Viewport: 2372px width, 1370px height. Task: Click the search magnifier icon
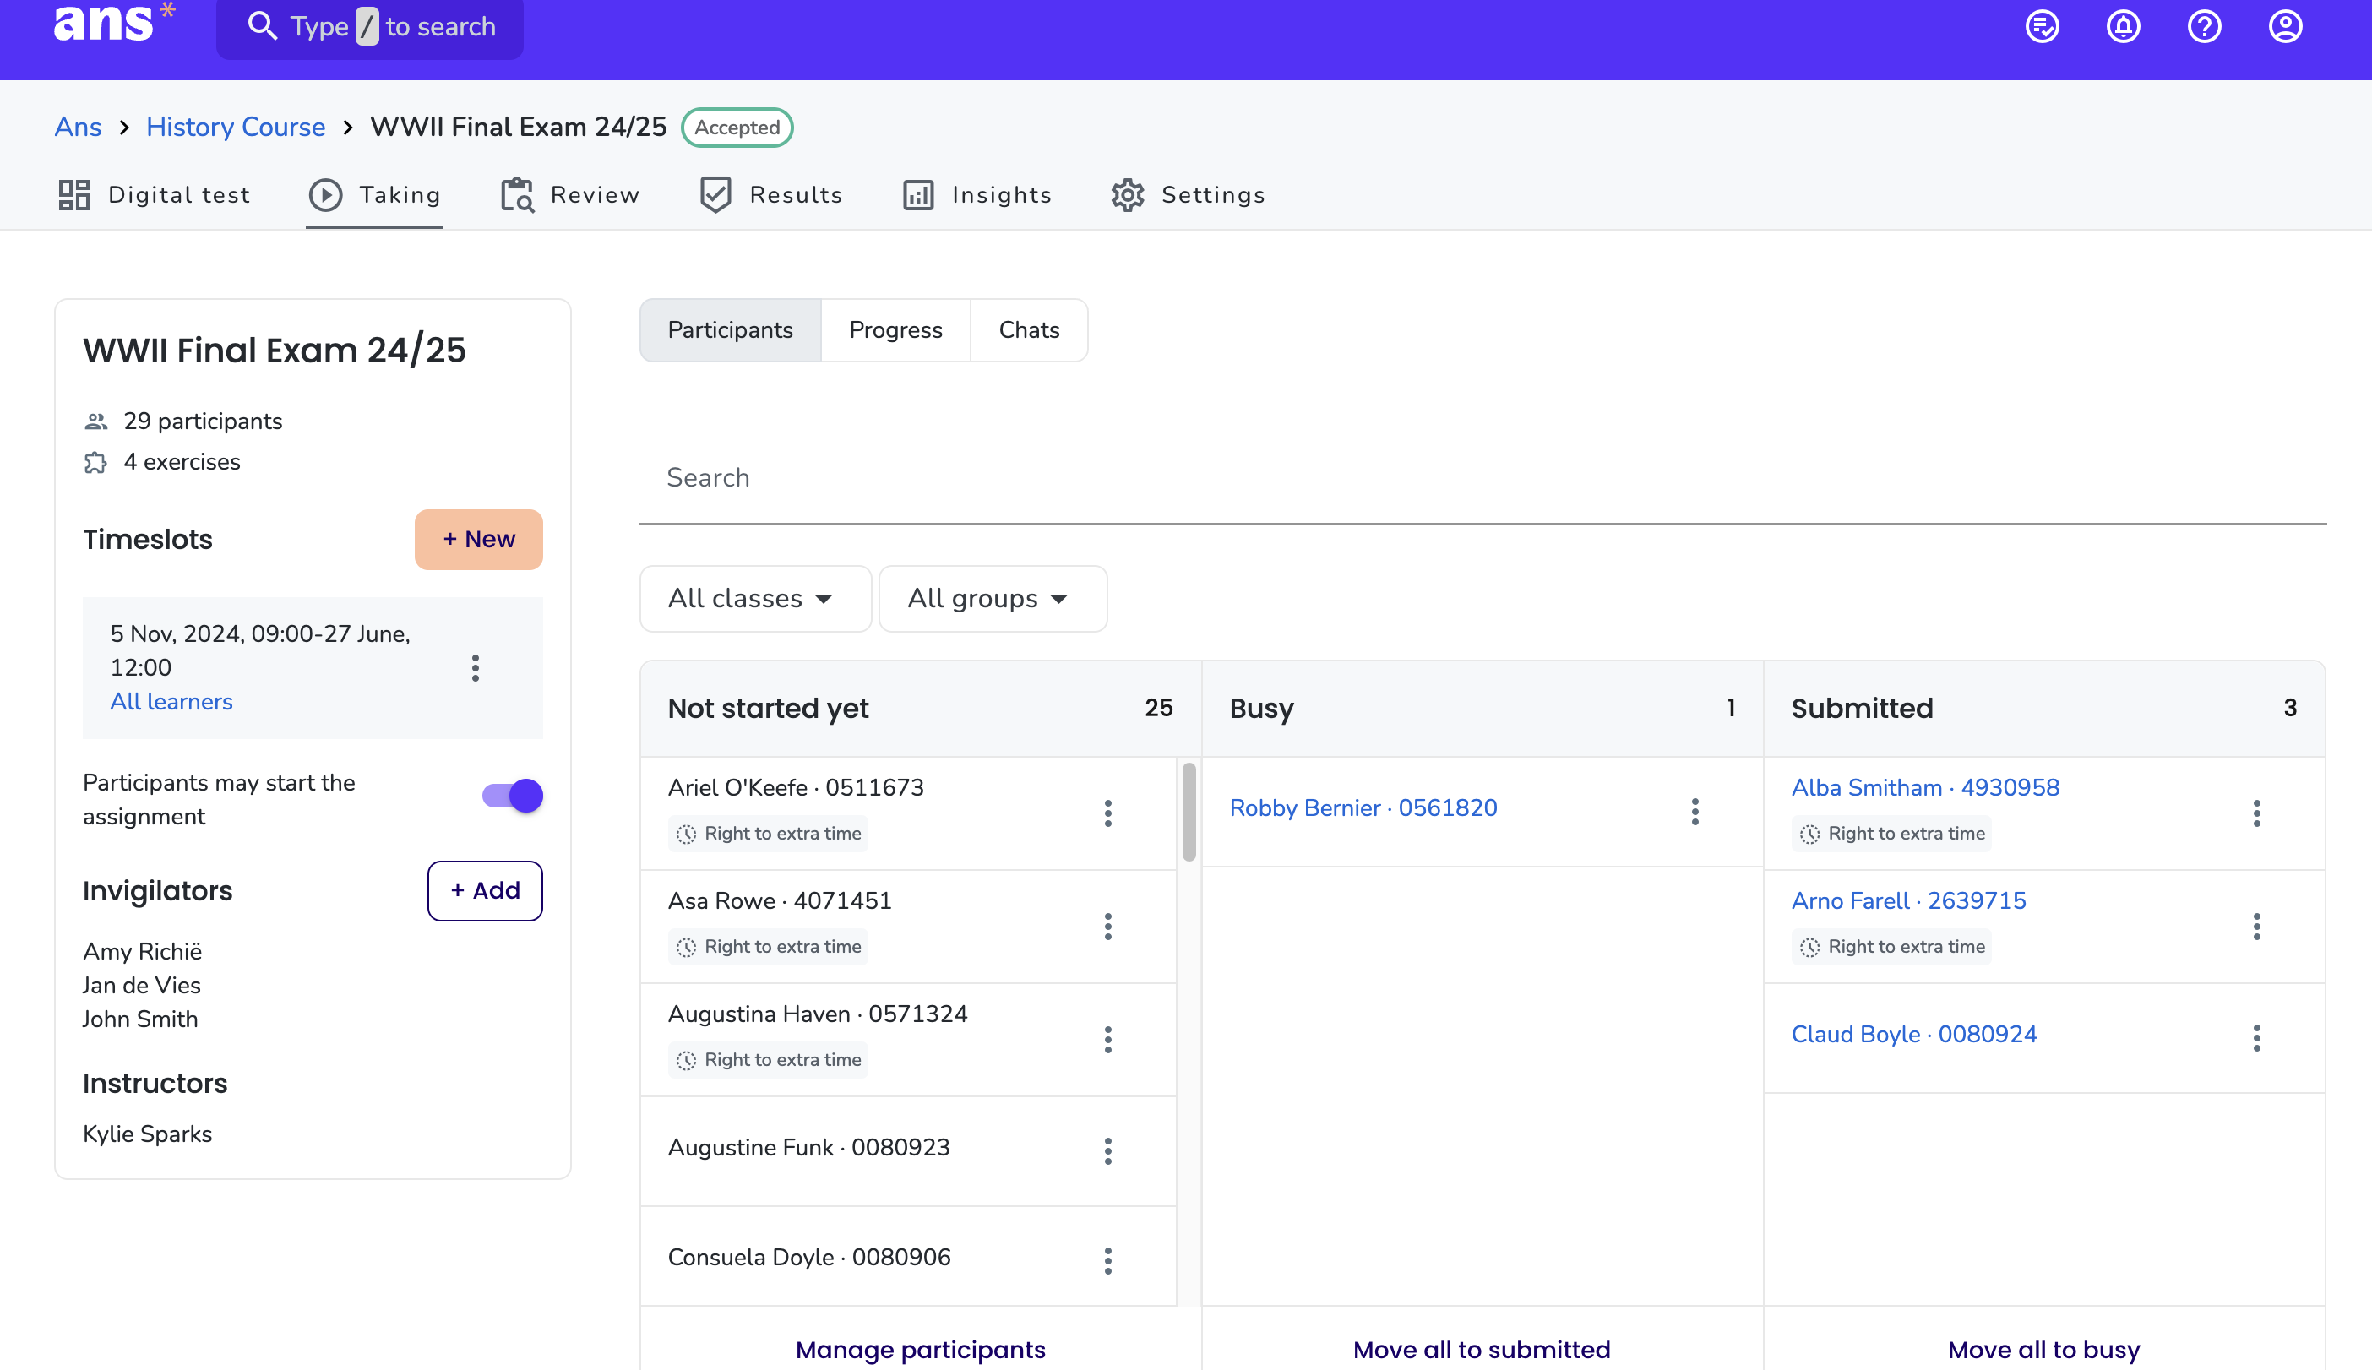[x=262, y=26]
